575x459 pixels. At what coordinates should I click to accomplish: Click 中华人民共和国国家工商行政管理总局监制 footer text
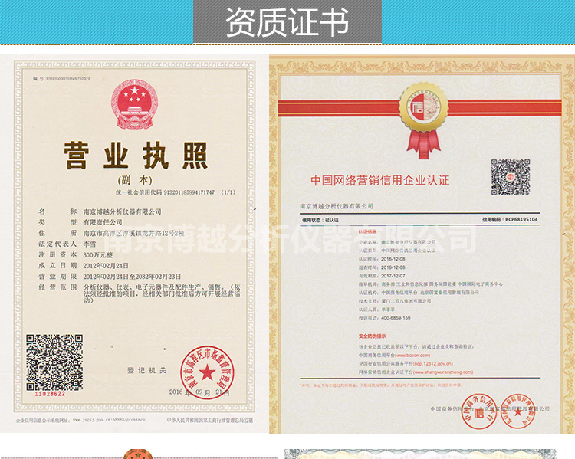click(x=210, y=420)
